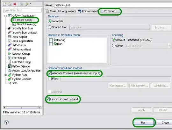Click the Iron Python Run icon
172x130 pixels.
point(10,28)
